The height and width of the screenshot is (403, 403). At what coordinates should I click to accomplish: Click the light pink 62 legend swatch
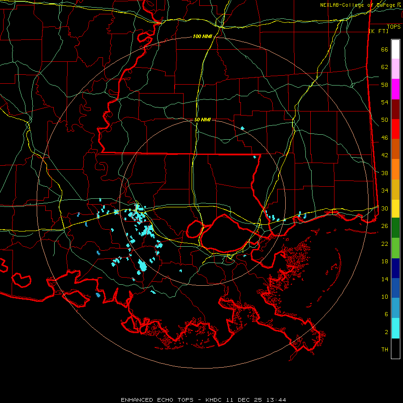[395, 69]
